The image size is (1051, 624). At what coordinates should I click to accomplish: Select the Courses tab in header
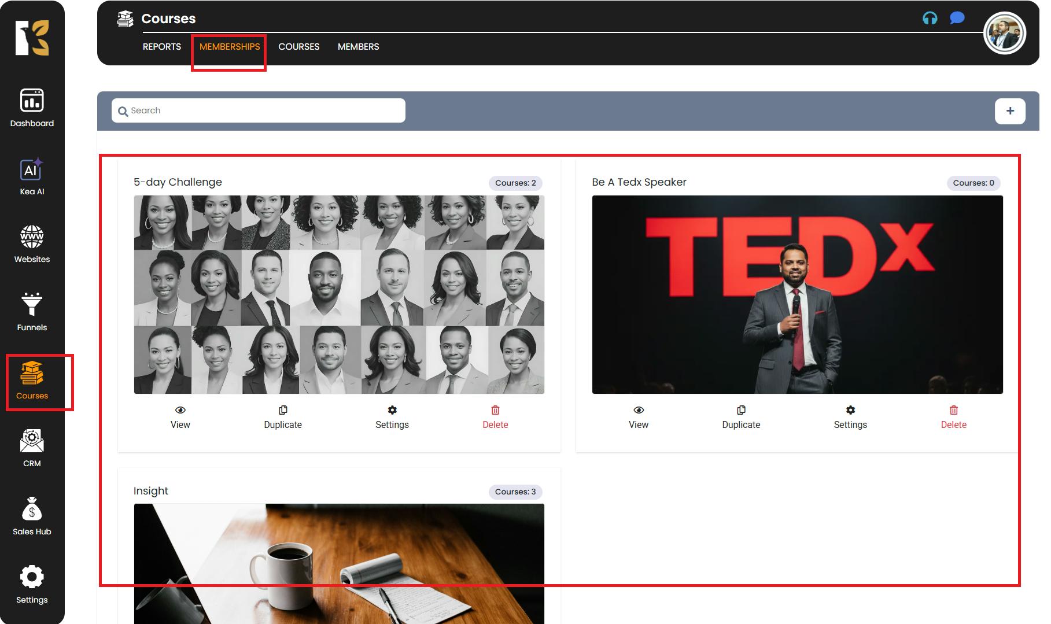click(x=298, y=47)
